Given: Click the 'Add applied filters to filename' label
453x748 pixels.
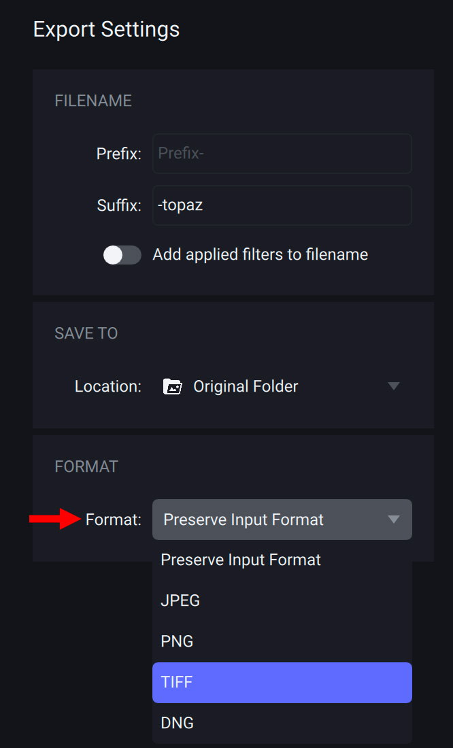Looking at the screenshot, I should [x=260, y=255].
